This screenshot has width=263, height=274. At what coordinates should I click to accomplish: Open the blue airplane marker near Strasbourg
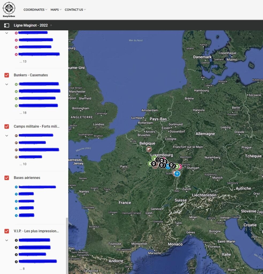click(x=177, y=174)
